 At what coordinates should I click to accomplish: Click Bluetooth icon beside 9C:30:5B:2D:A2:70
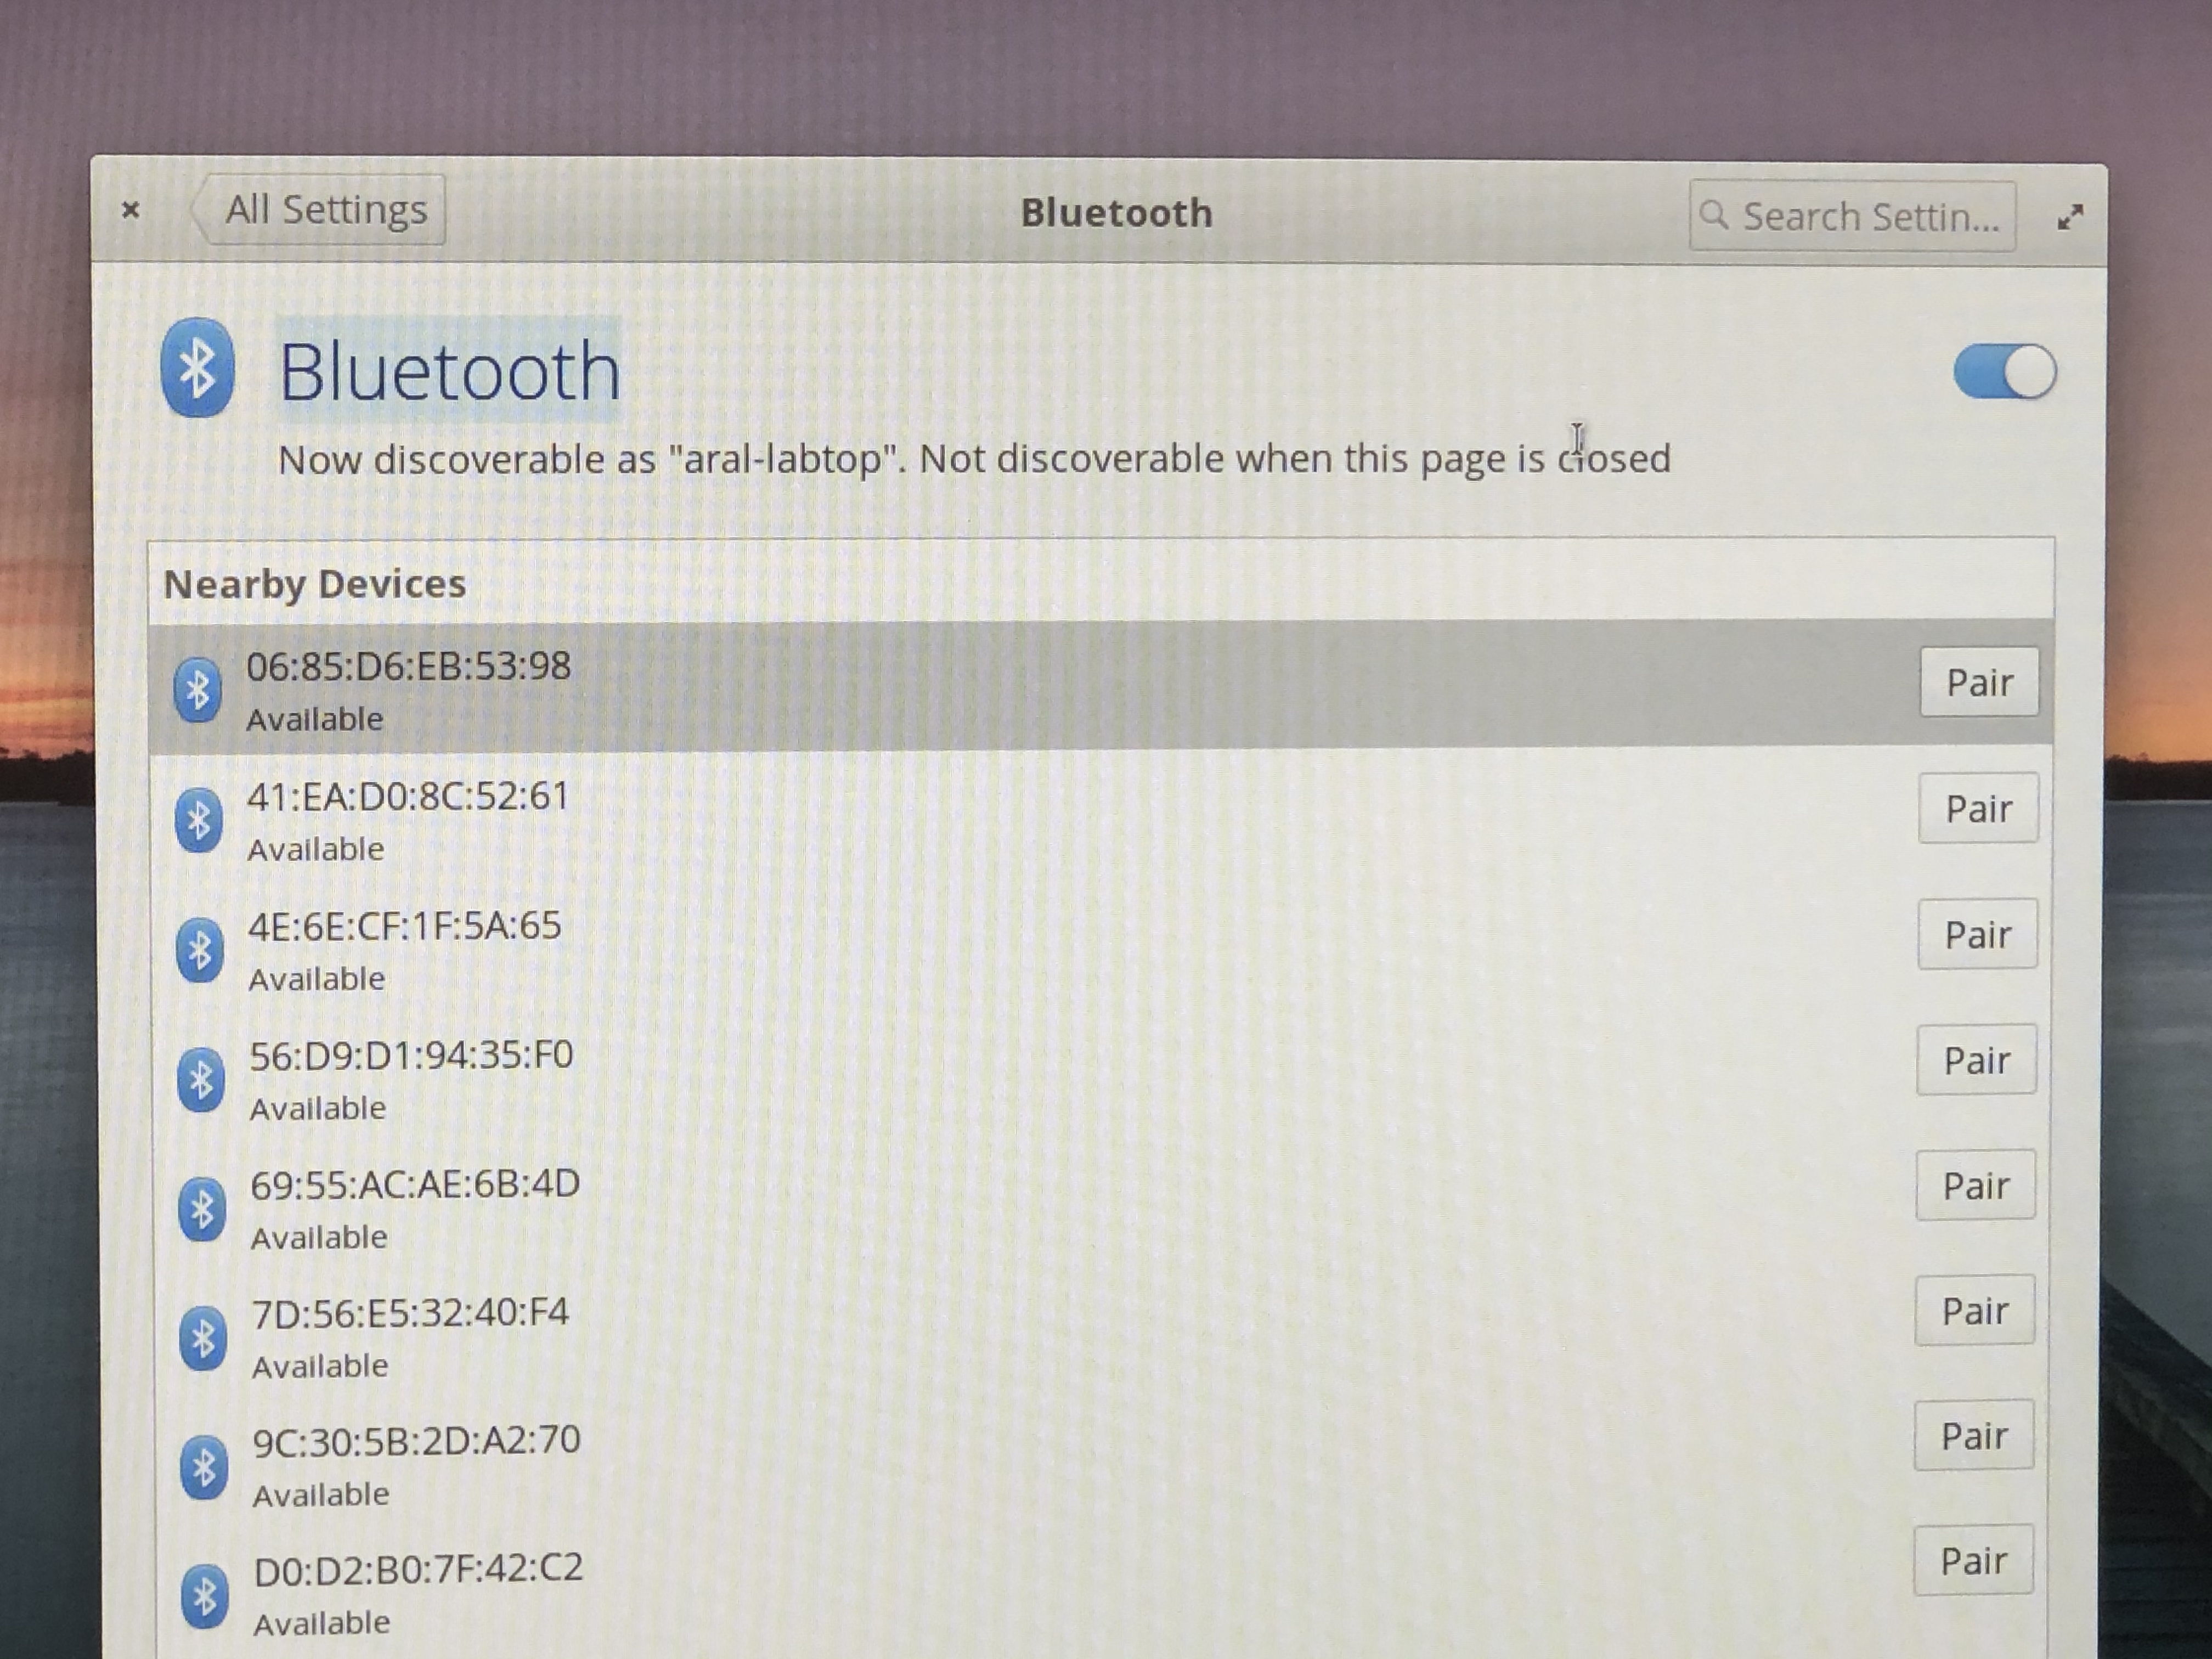click(203, 1467)
